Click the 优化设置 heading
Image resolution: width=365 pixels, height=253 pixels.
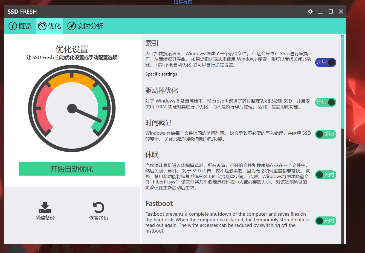(72, 49)
